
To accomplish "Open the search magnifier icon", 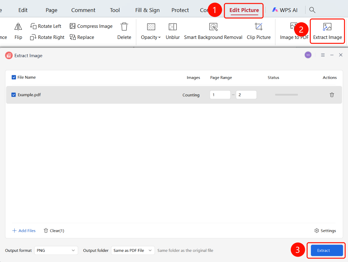I will [312, 10].
